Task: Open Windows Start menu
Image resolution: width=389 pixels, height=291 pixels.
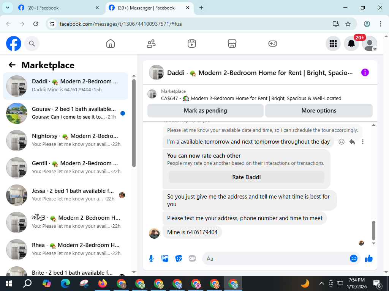Action: click(x=9, y=283)
